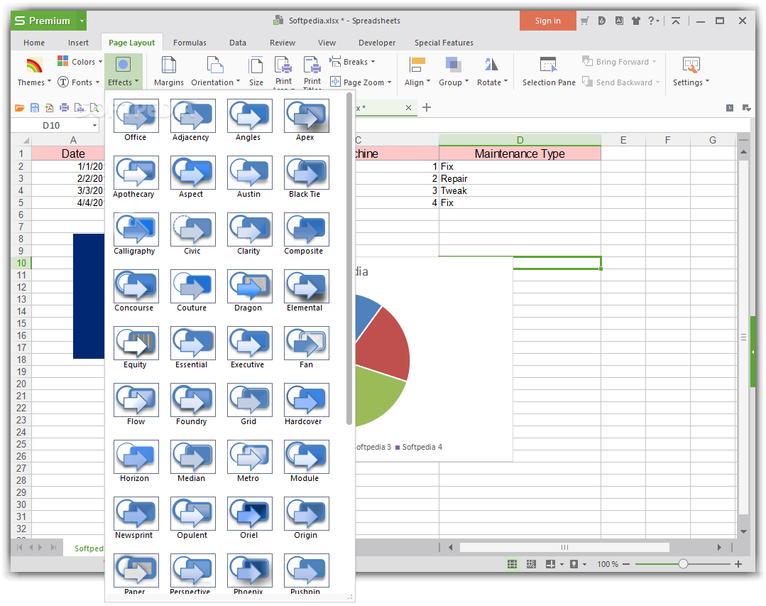766x606 pixels.
Task: Apply the Civic effect
Action: tap(192, 234)
